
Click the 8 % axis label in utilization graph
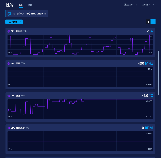150,37
